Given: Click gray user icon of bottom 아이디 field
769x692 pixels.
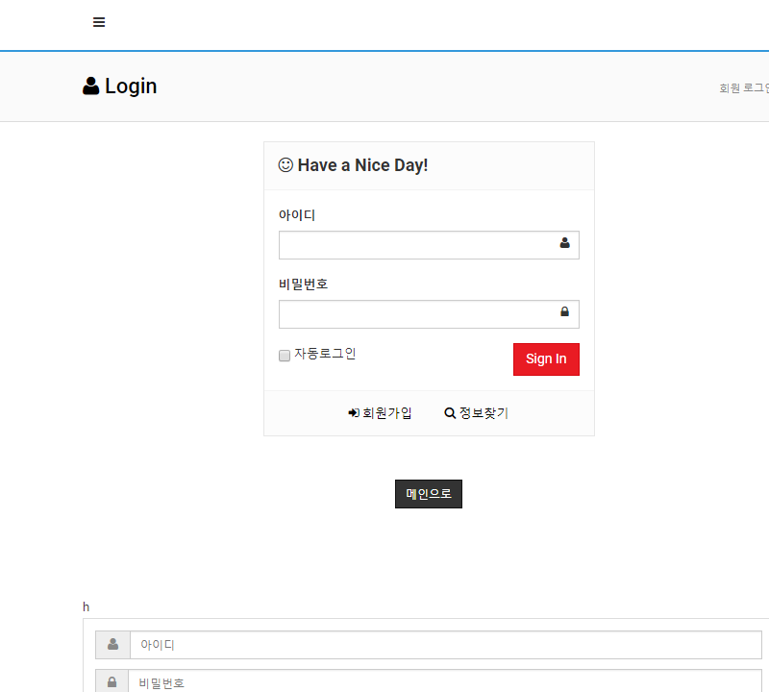Looking at the screenshot, I should [x=112, y=644].
